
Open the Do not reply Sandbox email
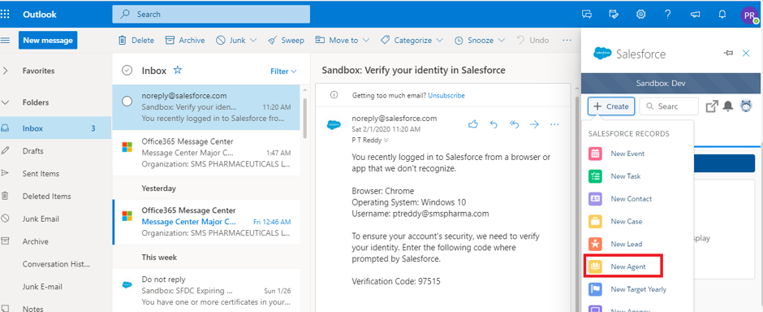pos(206,291)
